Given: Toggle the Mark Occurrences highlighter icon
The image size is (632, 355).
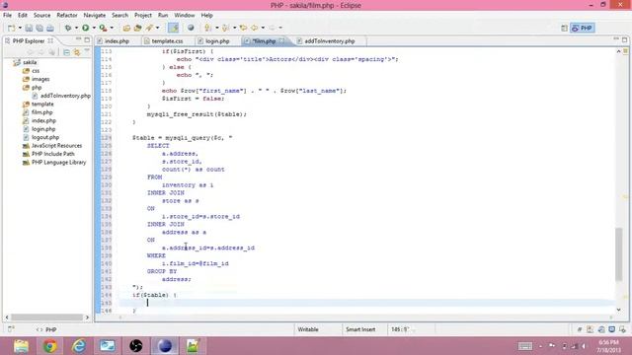Looking at the screenshot, I should pyautogui.click(x=174, y=28).
